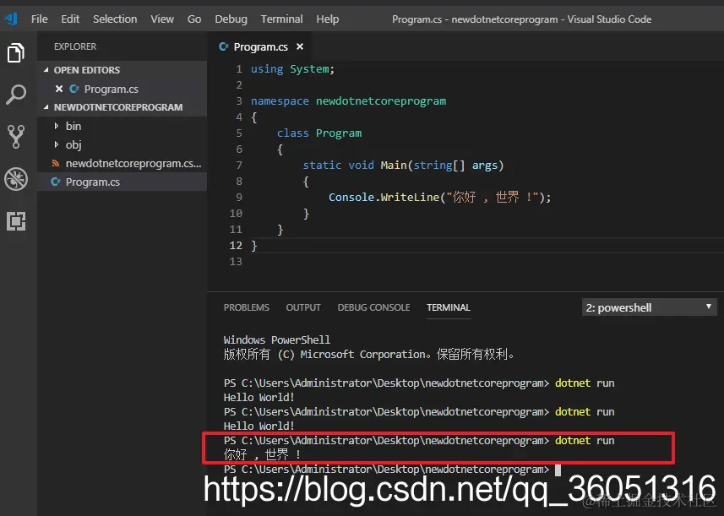Select the Program.cs editor tab
The height and width of the screenshot is (516, 724).
(x=261, y=46)
